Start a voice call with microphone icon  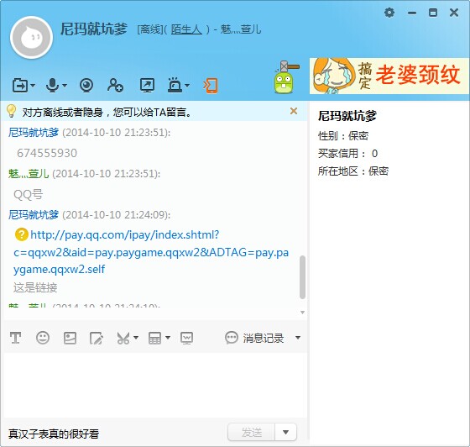tap(52, 86)
